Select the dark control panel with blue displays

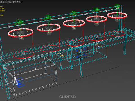[83, 53]
